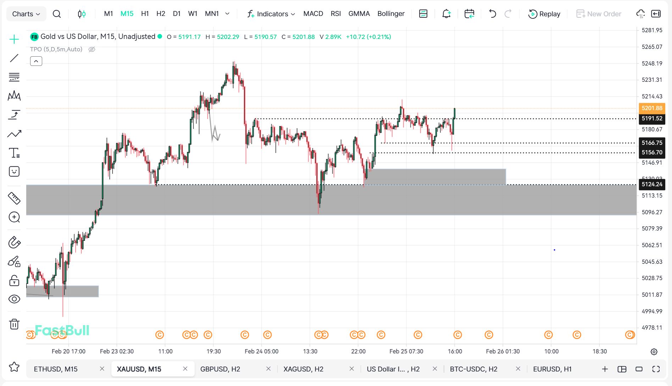Apply the MACD indicator shortcut
This screenshot has height=386, width=672.
pyautogui.click(x=313, y=14)
